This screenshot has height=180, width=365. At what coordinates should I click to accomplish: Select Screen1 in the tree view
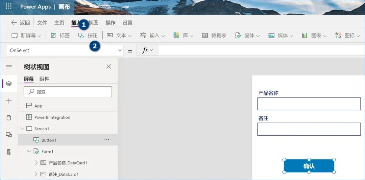click(x=42, y=129)
